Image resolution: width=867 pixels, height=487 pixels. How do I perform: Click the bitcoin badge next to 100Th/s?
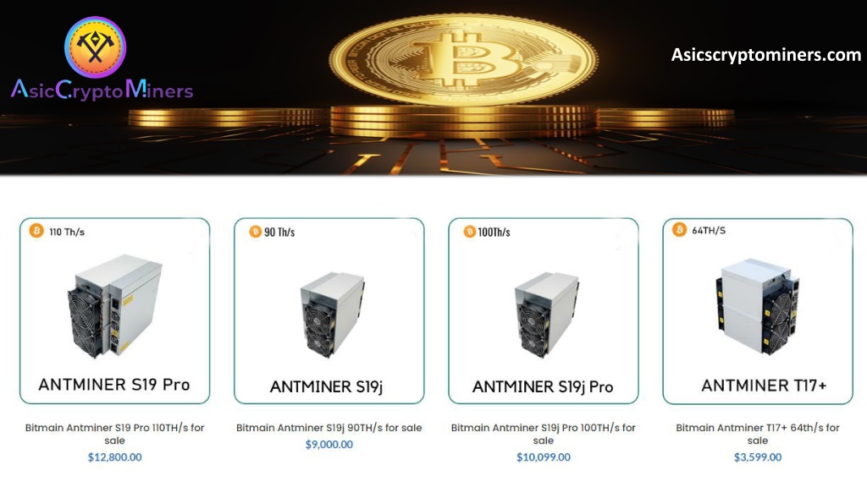click(x=469, y=232)
